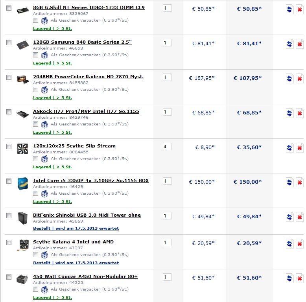306x302 pixels.
Task: Click quantity field of Scythe Slip Stream
Action: 167,147
